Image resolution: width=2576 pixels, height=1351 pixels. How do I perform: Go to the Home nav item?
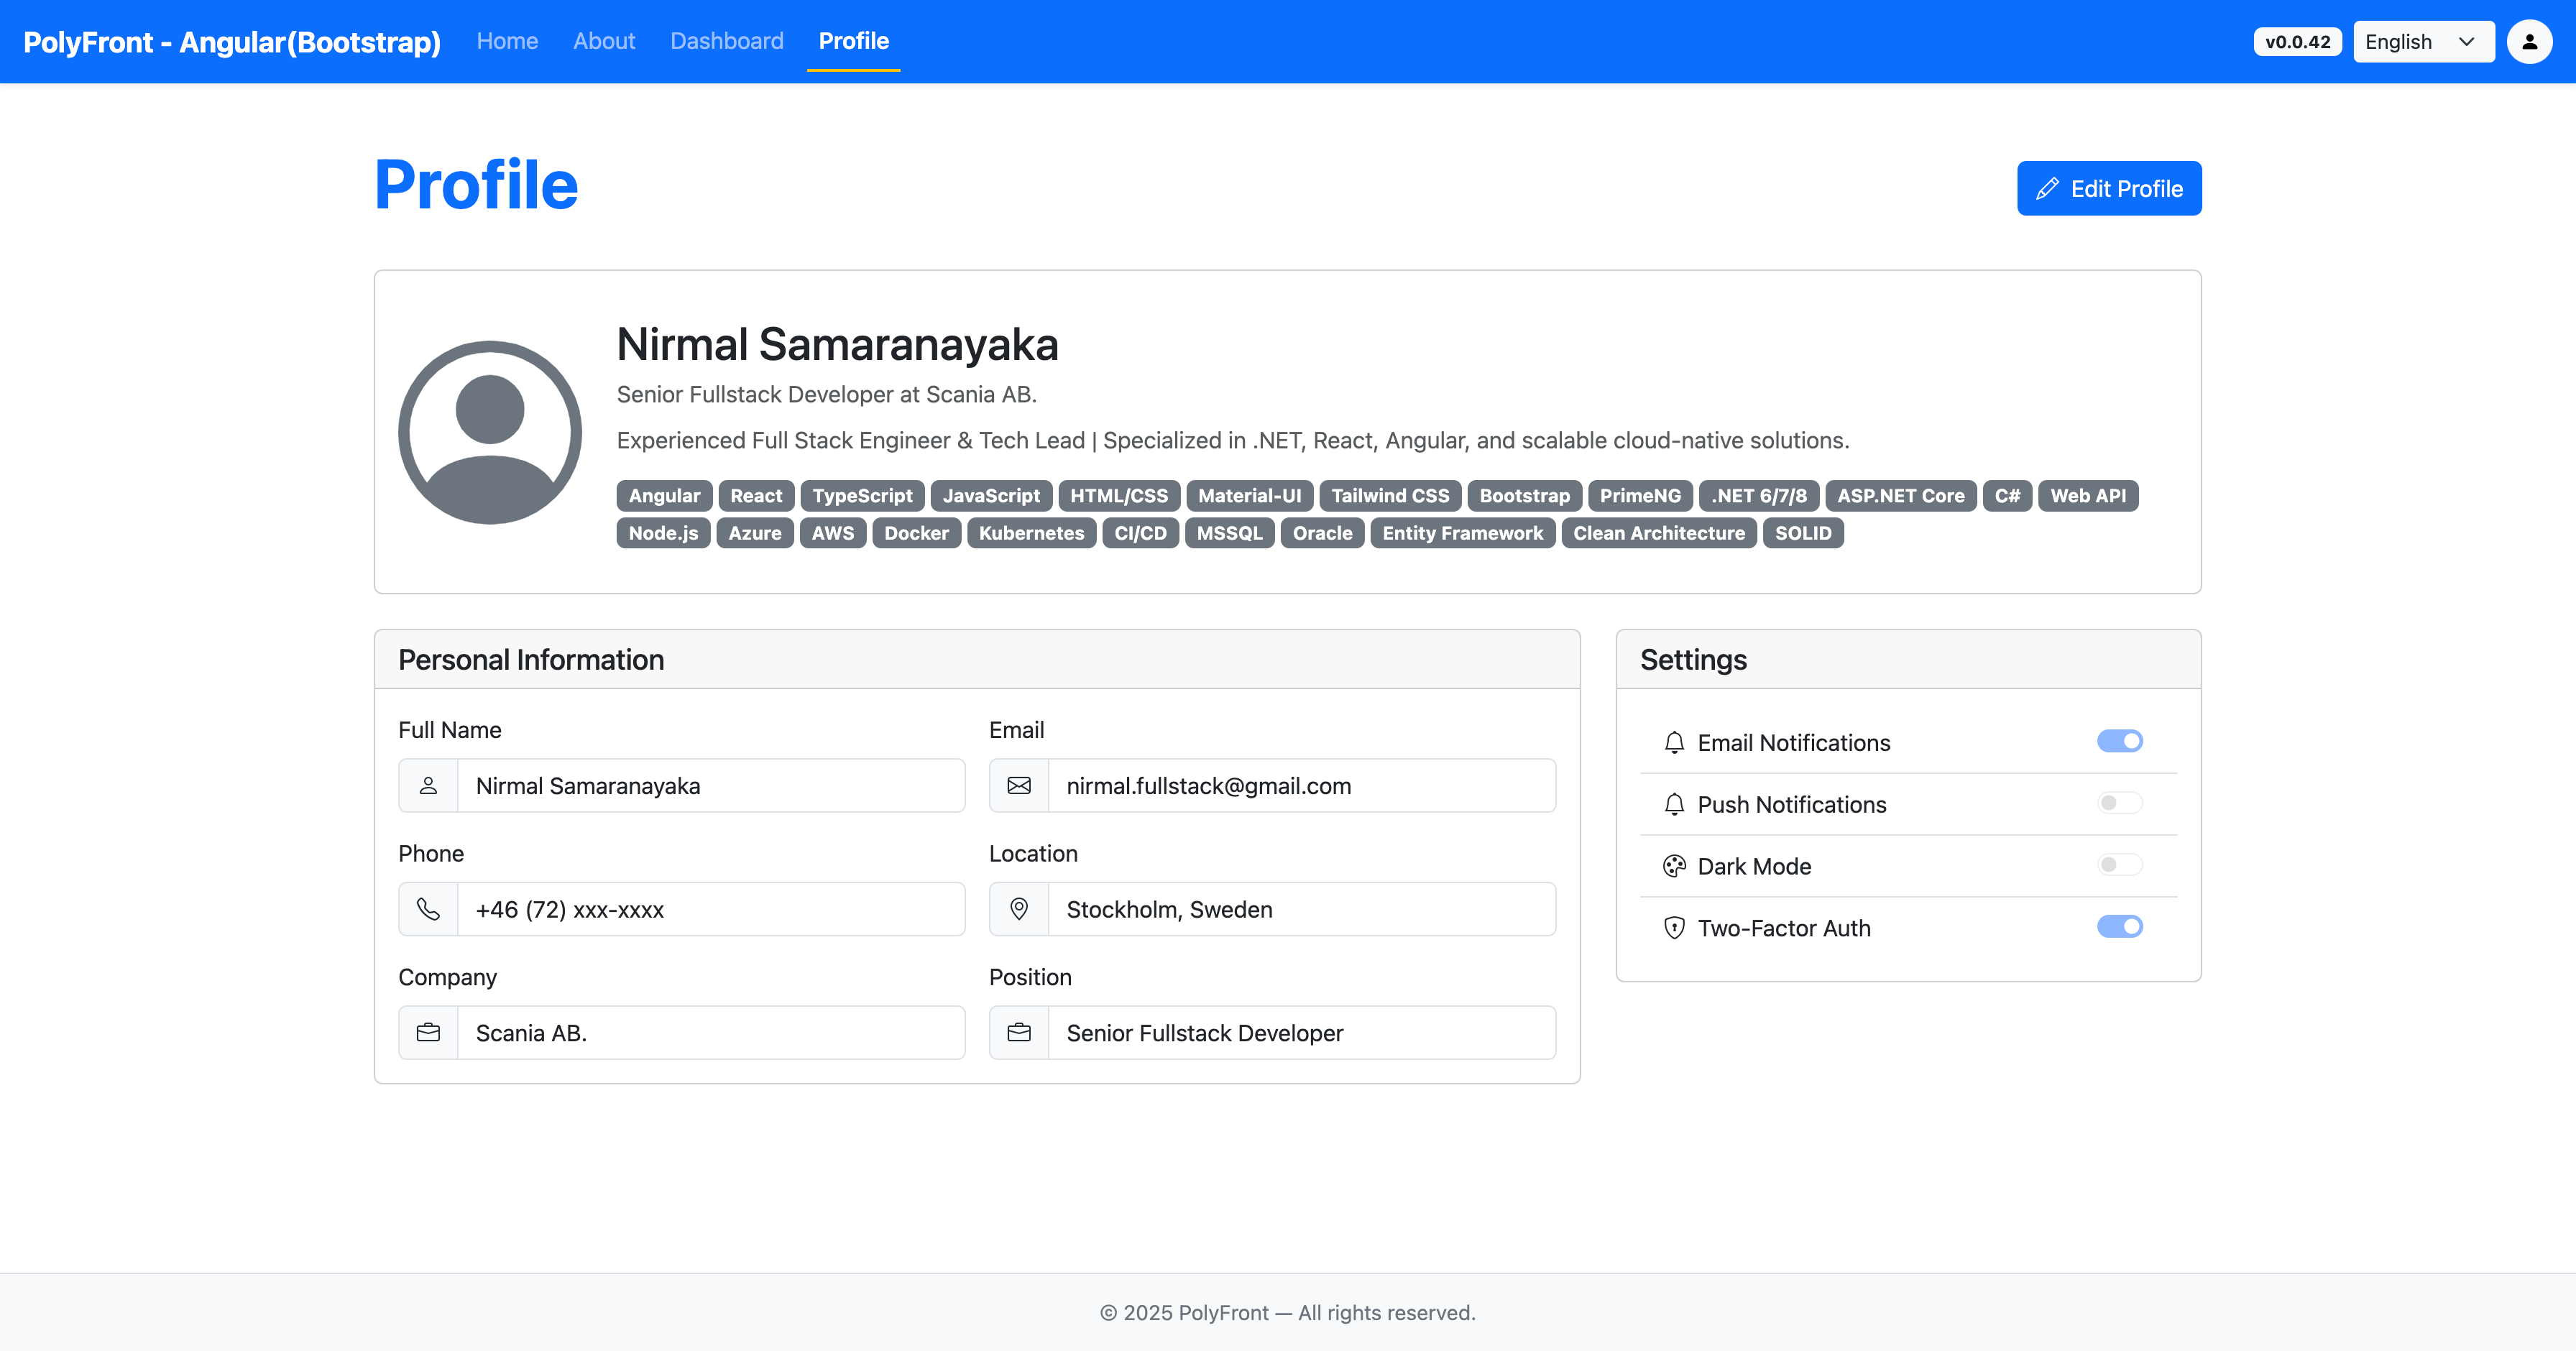point(507,41)
